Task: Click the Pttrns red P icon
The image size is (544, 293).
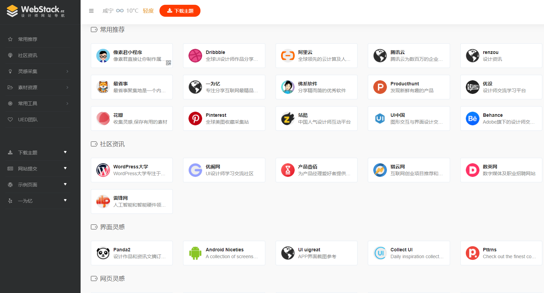Action: (473, 253)
